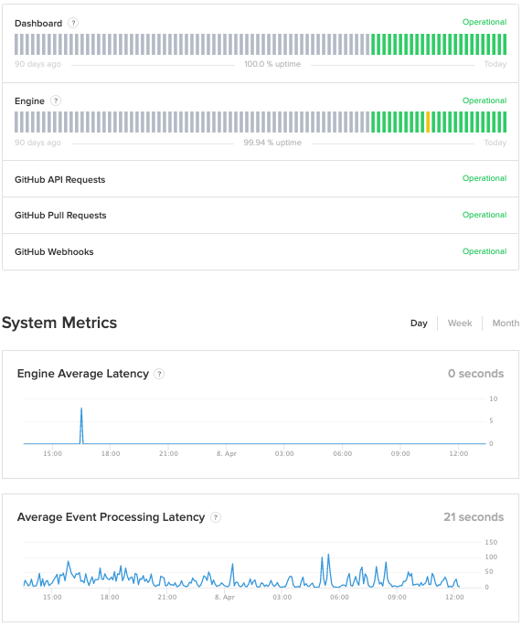The height and width of the screenshot is (626, 522).
Task: Open the Engine Average Latency help tooltip
Action: tap(159, 374)
